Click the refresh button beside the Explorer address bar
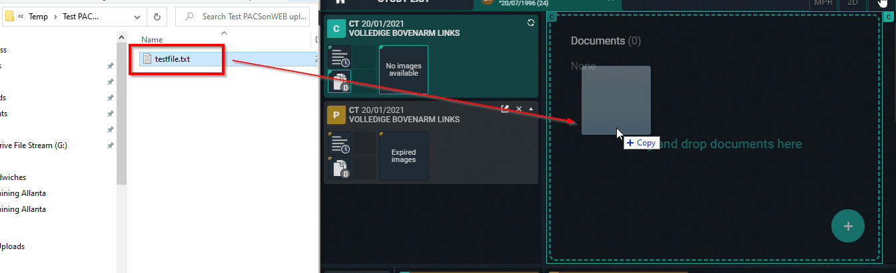 point(157,17)
